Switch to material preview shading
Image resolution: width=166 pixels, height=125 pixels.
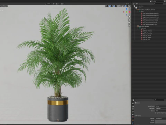124,6
